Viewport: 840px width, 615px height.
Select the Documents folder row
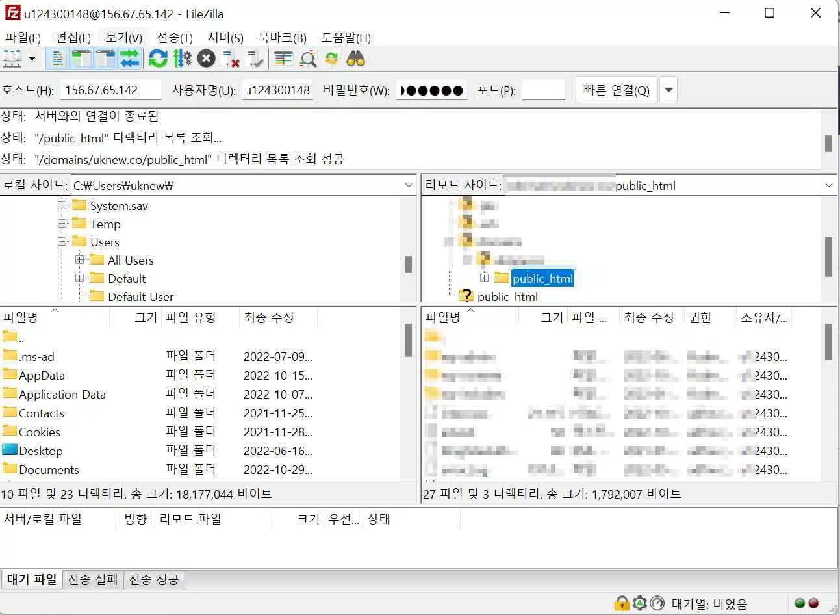(201, 469)
